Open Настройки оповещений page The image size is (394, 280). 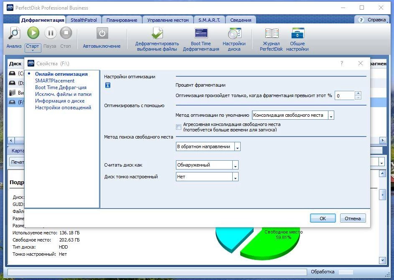[63, 108]
